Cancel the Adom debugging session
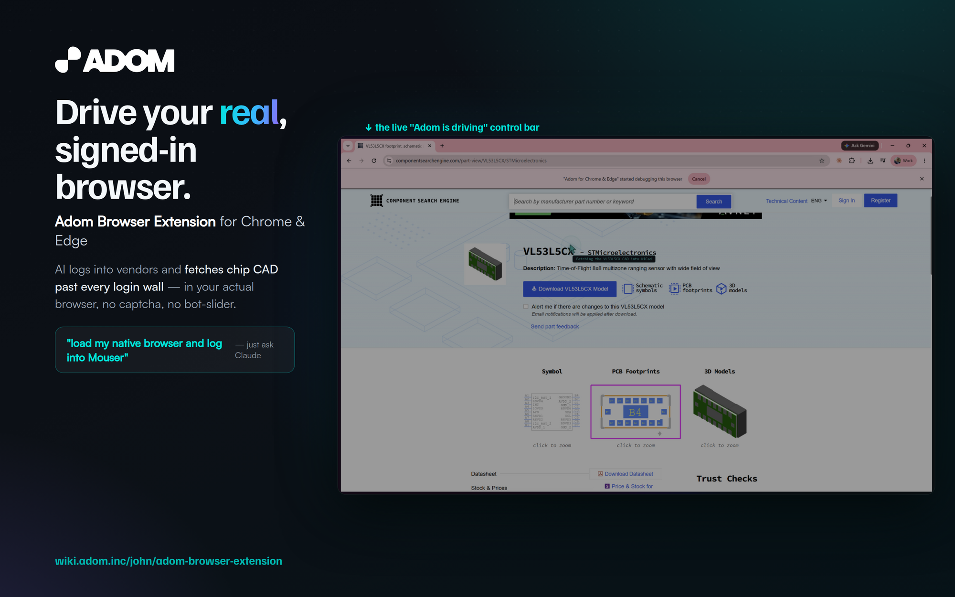The height and width of the screenshot is (597, 955). [699, 179]
